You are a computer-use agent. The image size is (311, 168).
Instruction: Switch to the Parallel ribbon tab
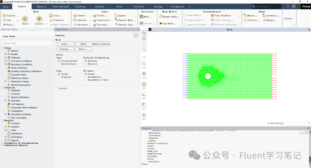tap(139, 7)
